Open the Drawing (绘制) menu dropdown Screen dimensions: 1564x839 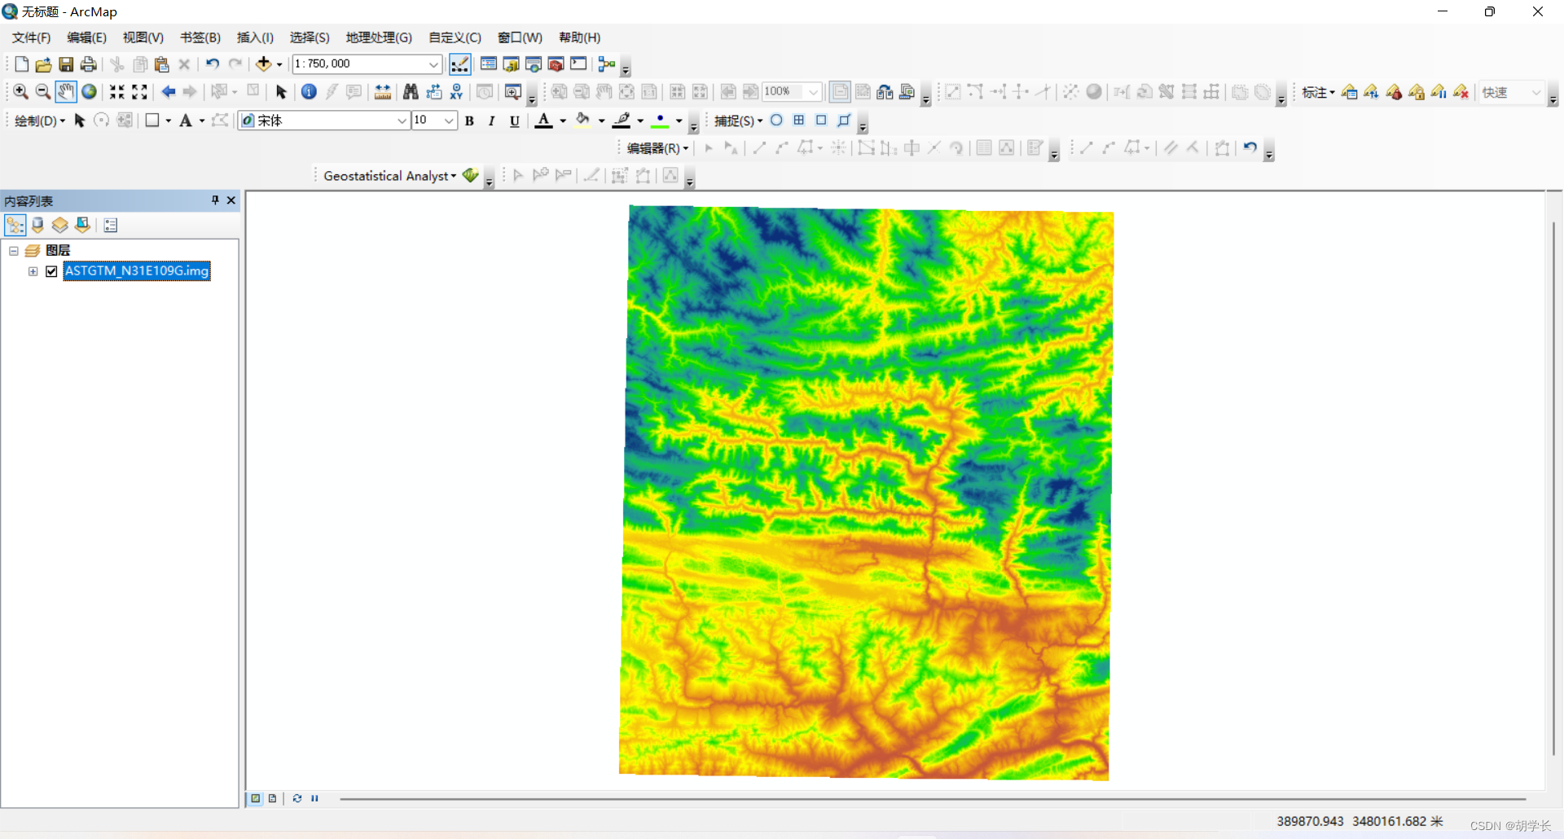(x=40, y=121)
